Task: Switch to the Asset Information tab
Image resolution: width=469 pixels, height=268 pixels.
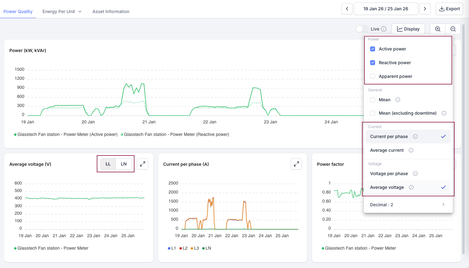Action: 111,12
